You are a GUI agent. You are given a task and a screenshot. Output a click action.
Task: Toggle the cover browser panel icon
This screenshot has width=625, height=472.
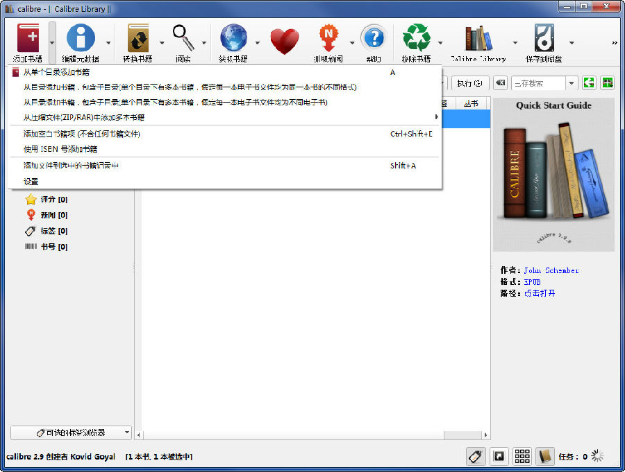(499, 457)
